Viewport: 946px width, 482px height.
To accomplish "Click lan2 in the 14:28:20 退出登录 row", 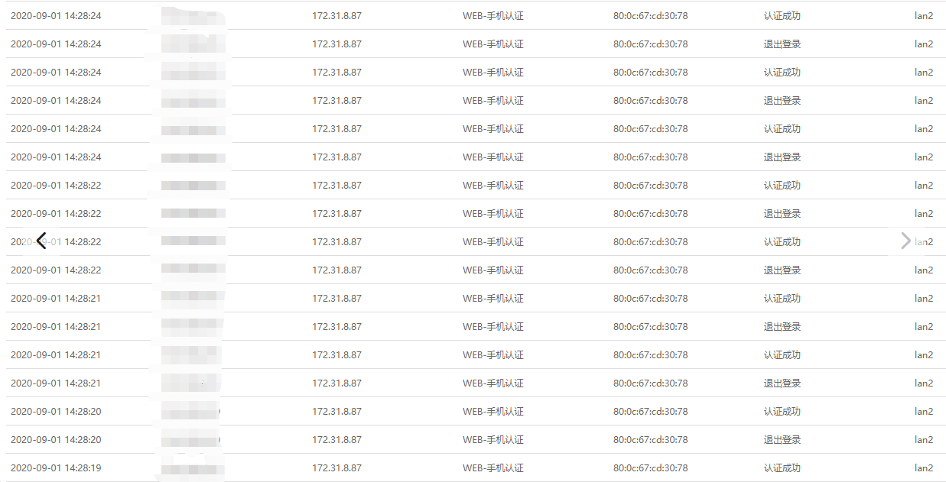I will (x=924, y=439).
